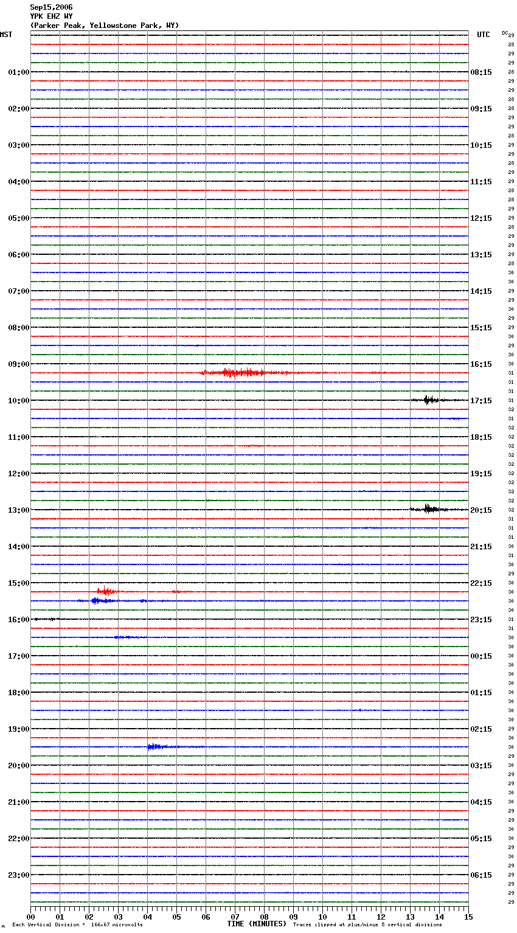The width and height of the screenshot is (517, 933).
Task: Select the 22:00 MST time label
Action: (x=19, y=839)
